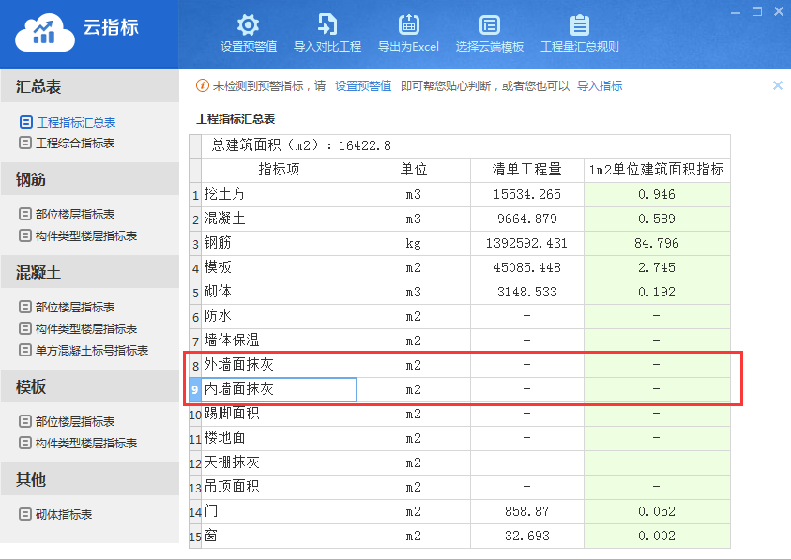791x560 pixels.
Task: Click the 1m2单位建筑面积指标 column header
Action: pyautogui.click(x=657, y=170)
